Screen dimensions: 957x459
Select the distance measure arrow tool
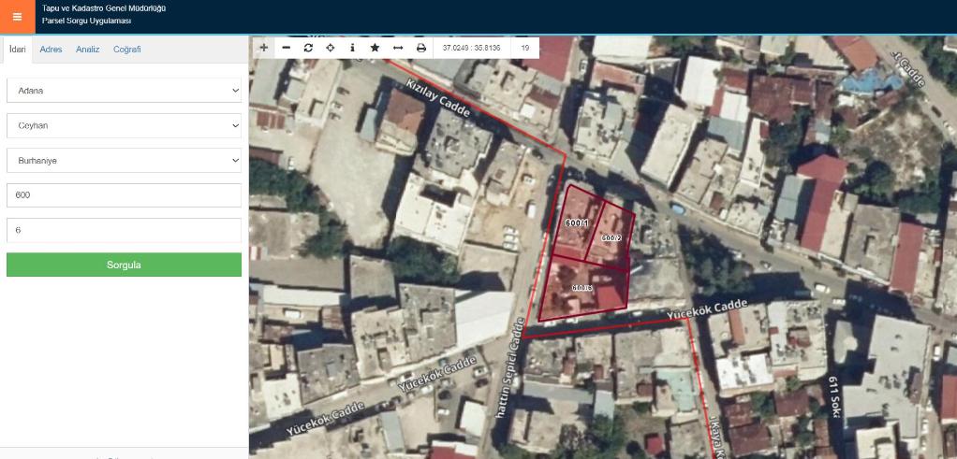(x=397, y=48)
